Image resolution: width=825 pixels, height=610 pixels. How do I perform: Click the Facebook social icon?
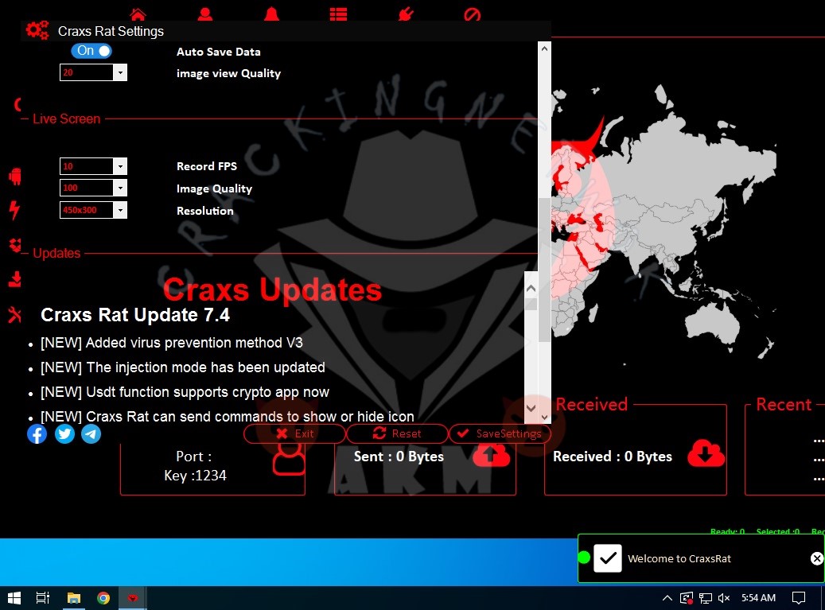(x=37, y=433)
